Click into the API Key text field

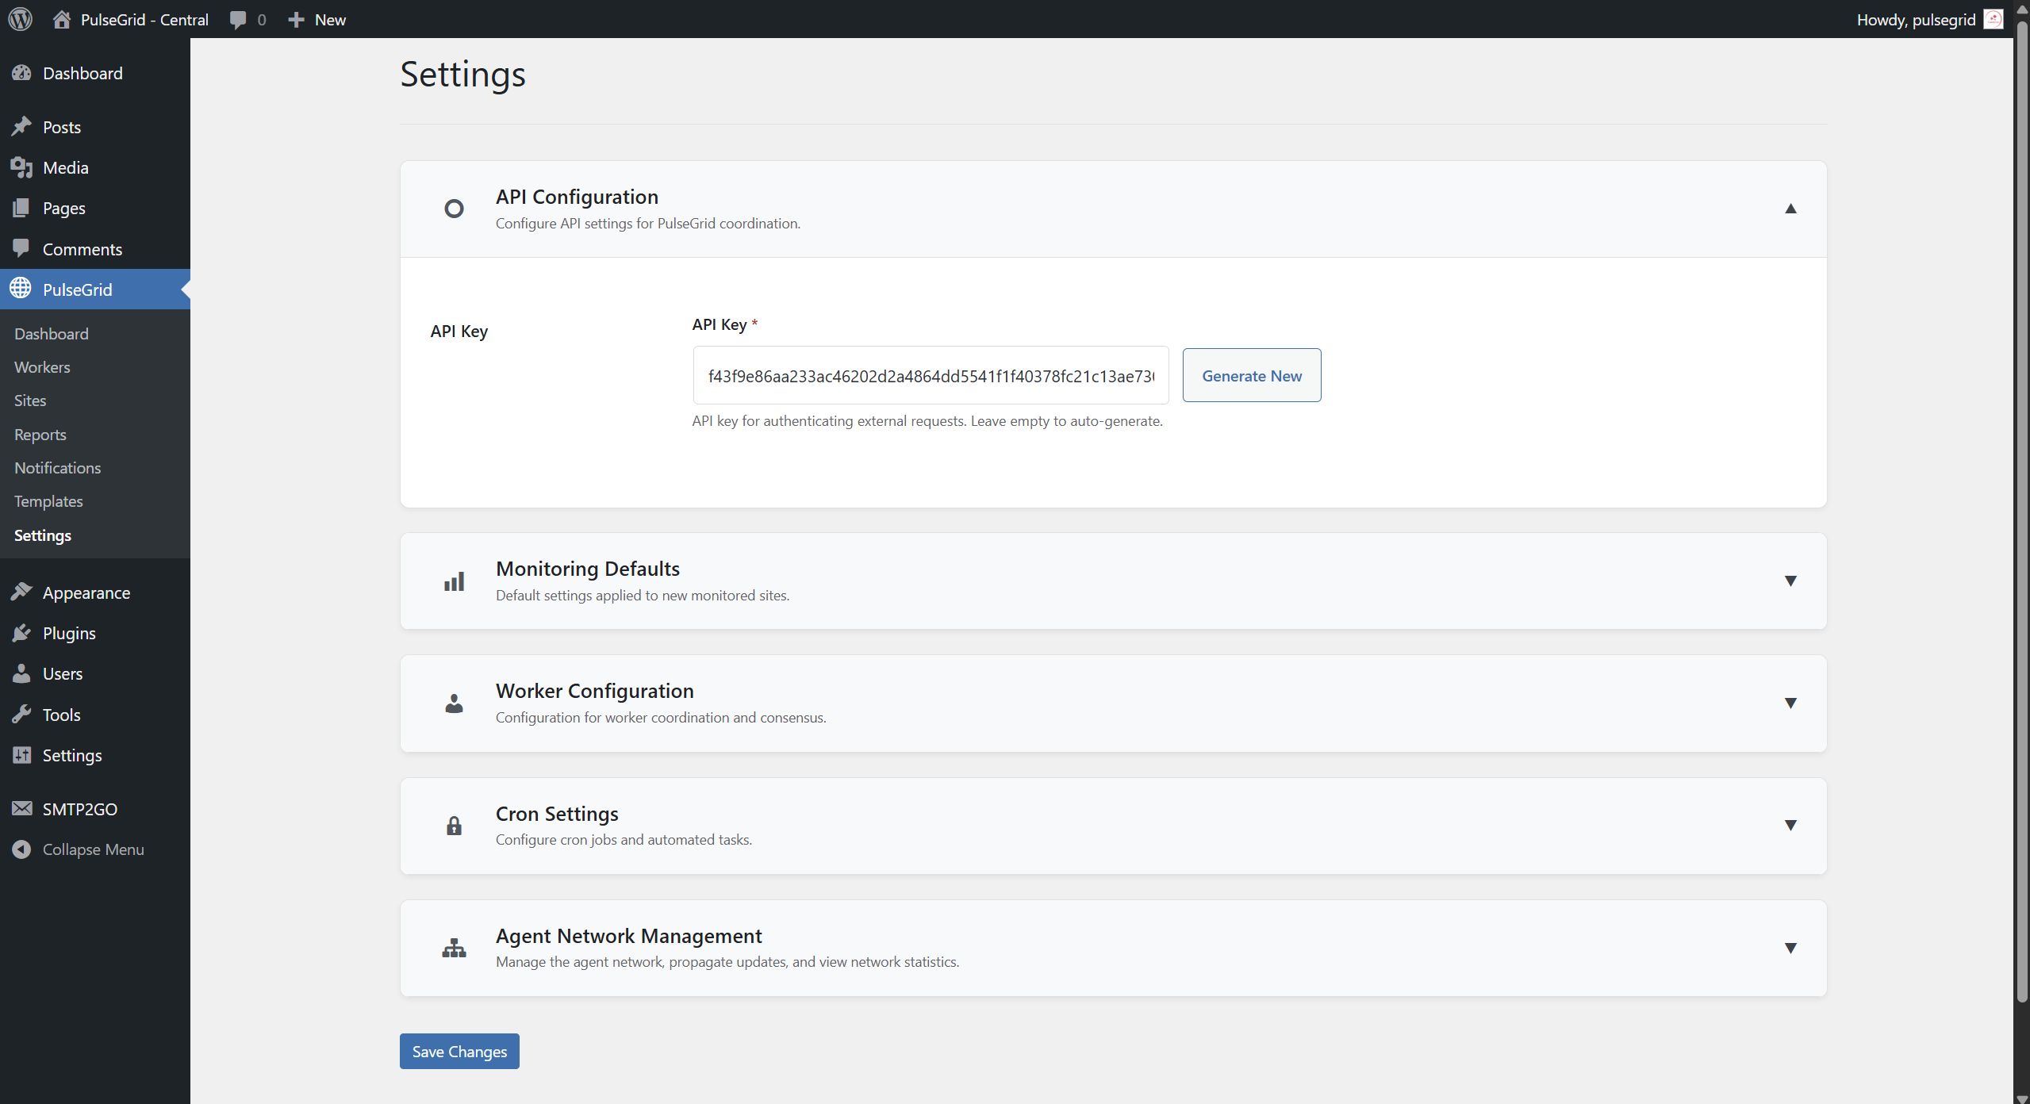(930, 375)
